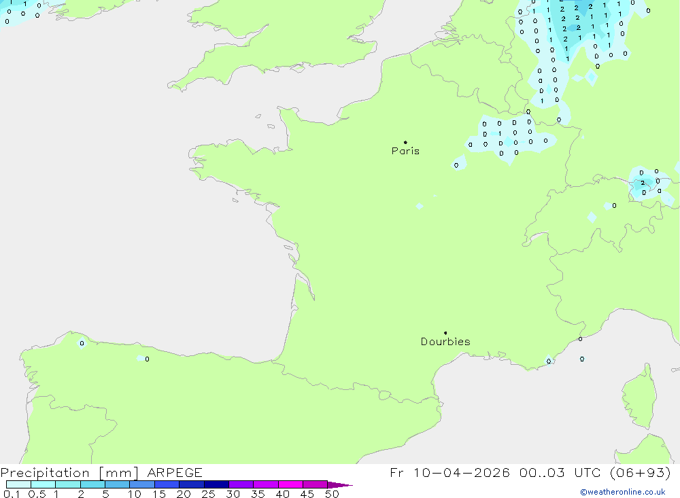Click the large rain patch east of Paris

tap(510, 136)
